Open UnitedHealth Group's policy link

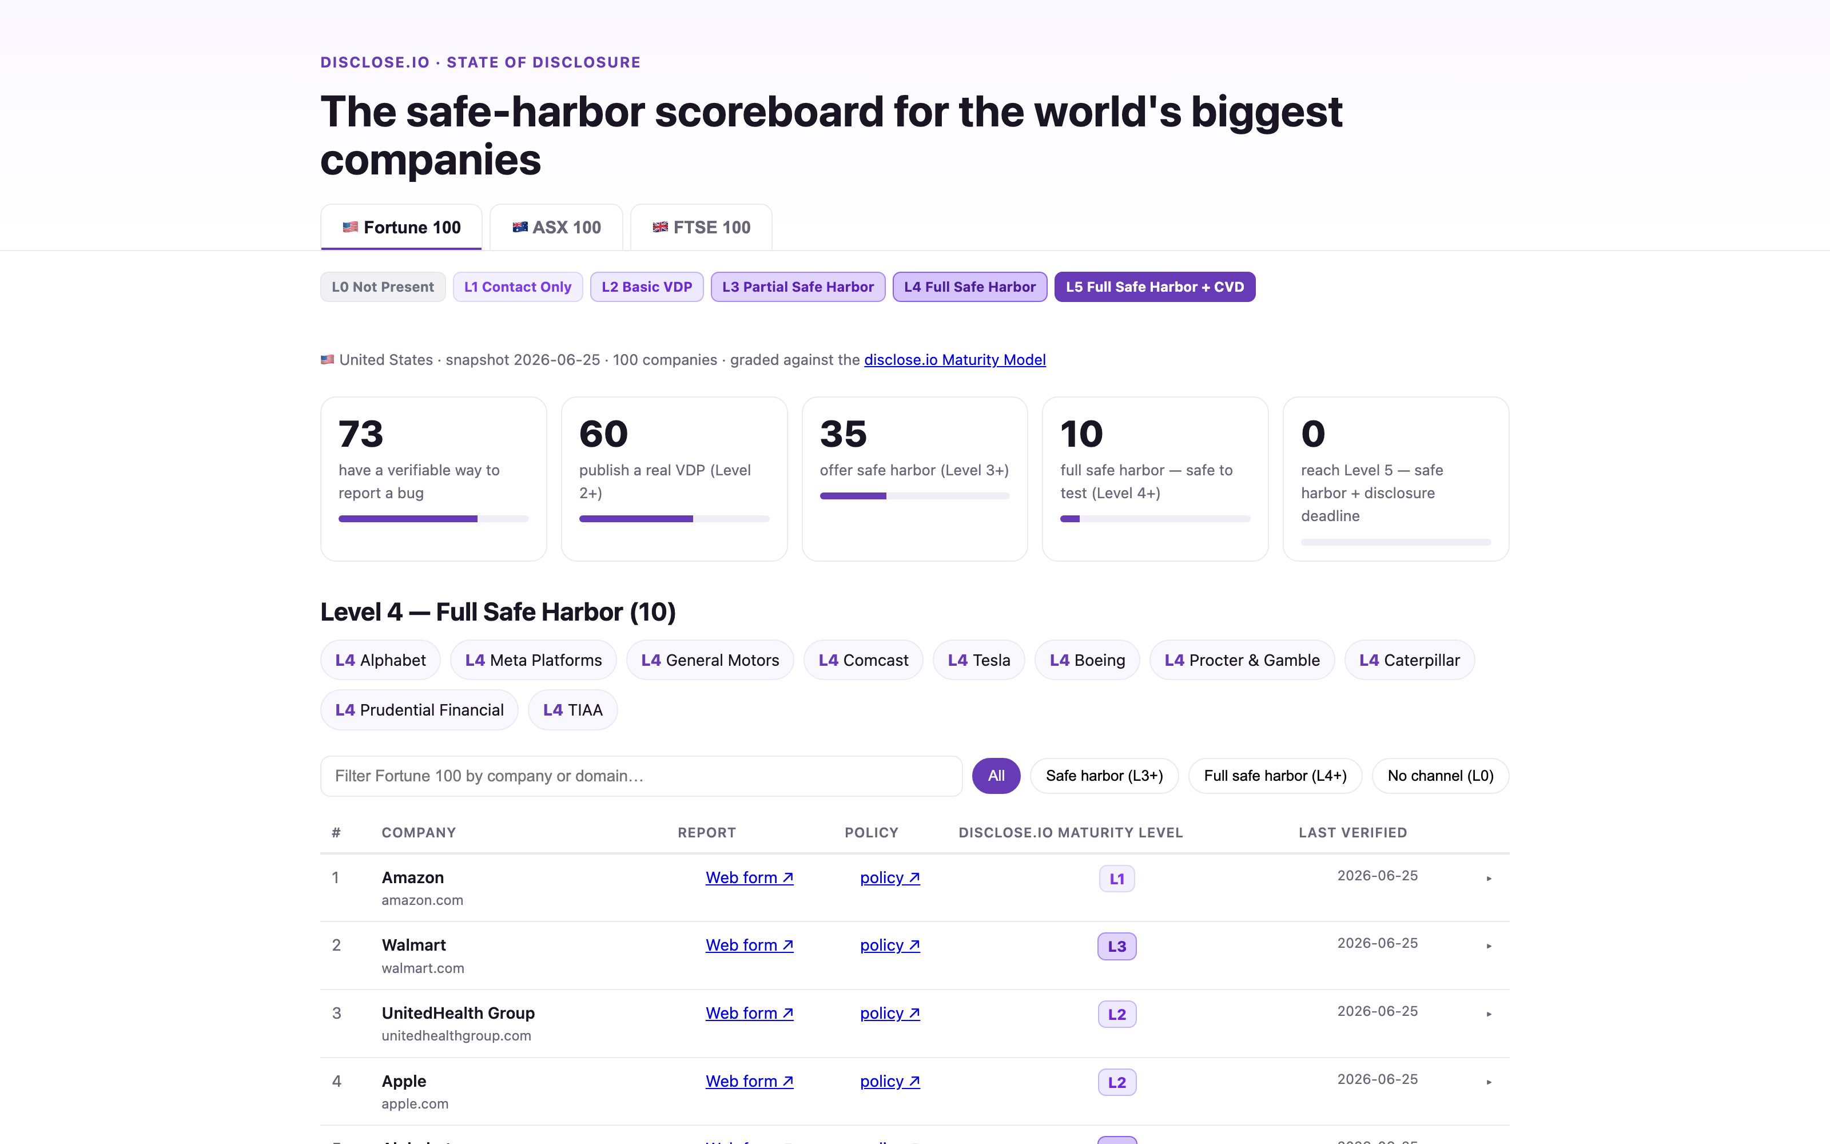coord(890,1013)
